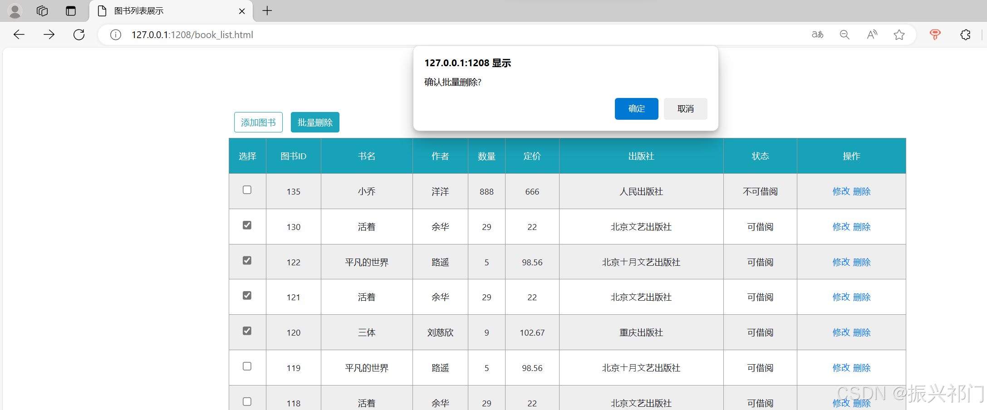Add page to favorites star
The height and width of the screenshot is (410, 987).
(899, 34)
